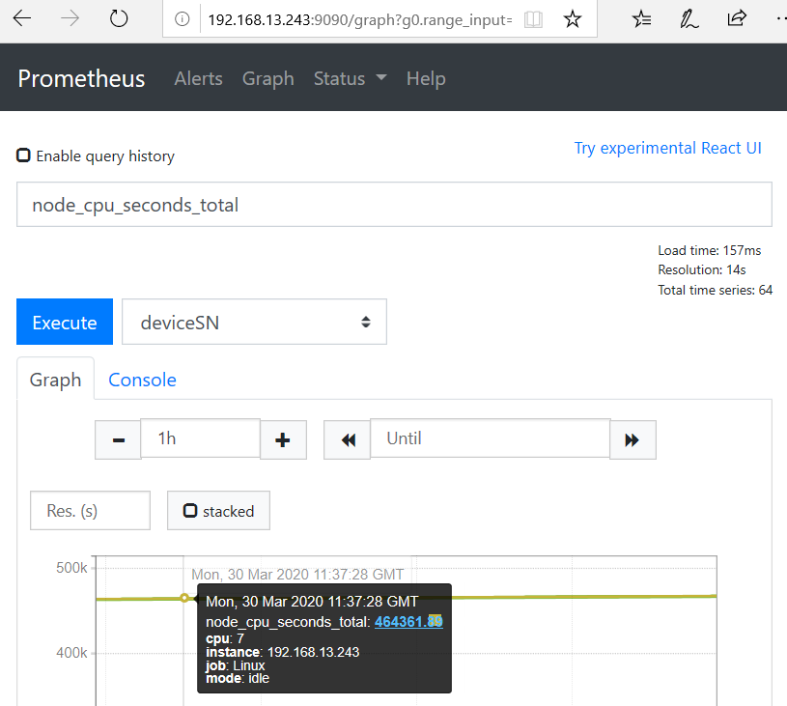The height and width of the screenshot is (706, 787).
Task: Click the 464361.89 value link in tooltip
Action: tap(408, 622)
